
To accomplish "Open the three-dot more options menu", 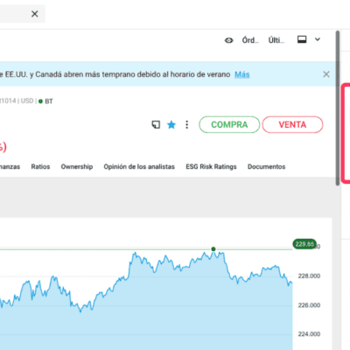I will 187,125.
